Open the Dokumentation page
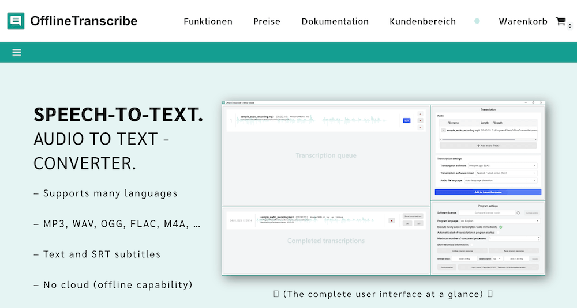 [335, 21]
